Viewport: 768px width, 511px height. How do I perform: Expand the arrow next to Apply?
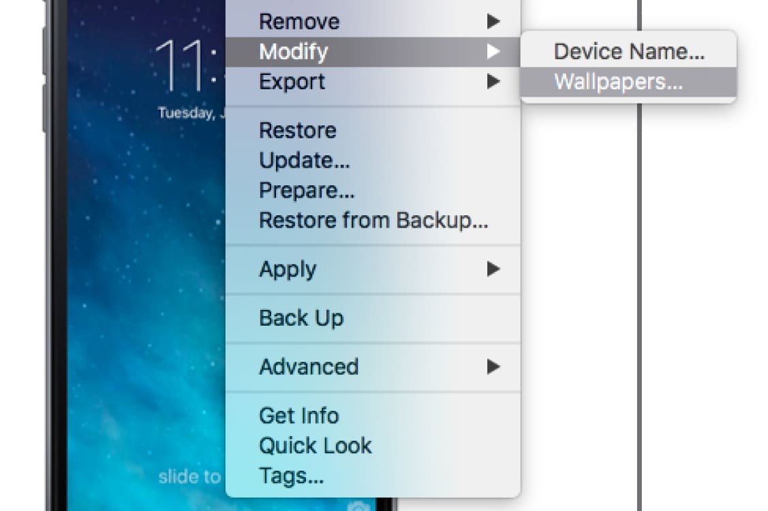[493, 269]
